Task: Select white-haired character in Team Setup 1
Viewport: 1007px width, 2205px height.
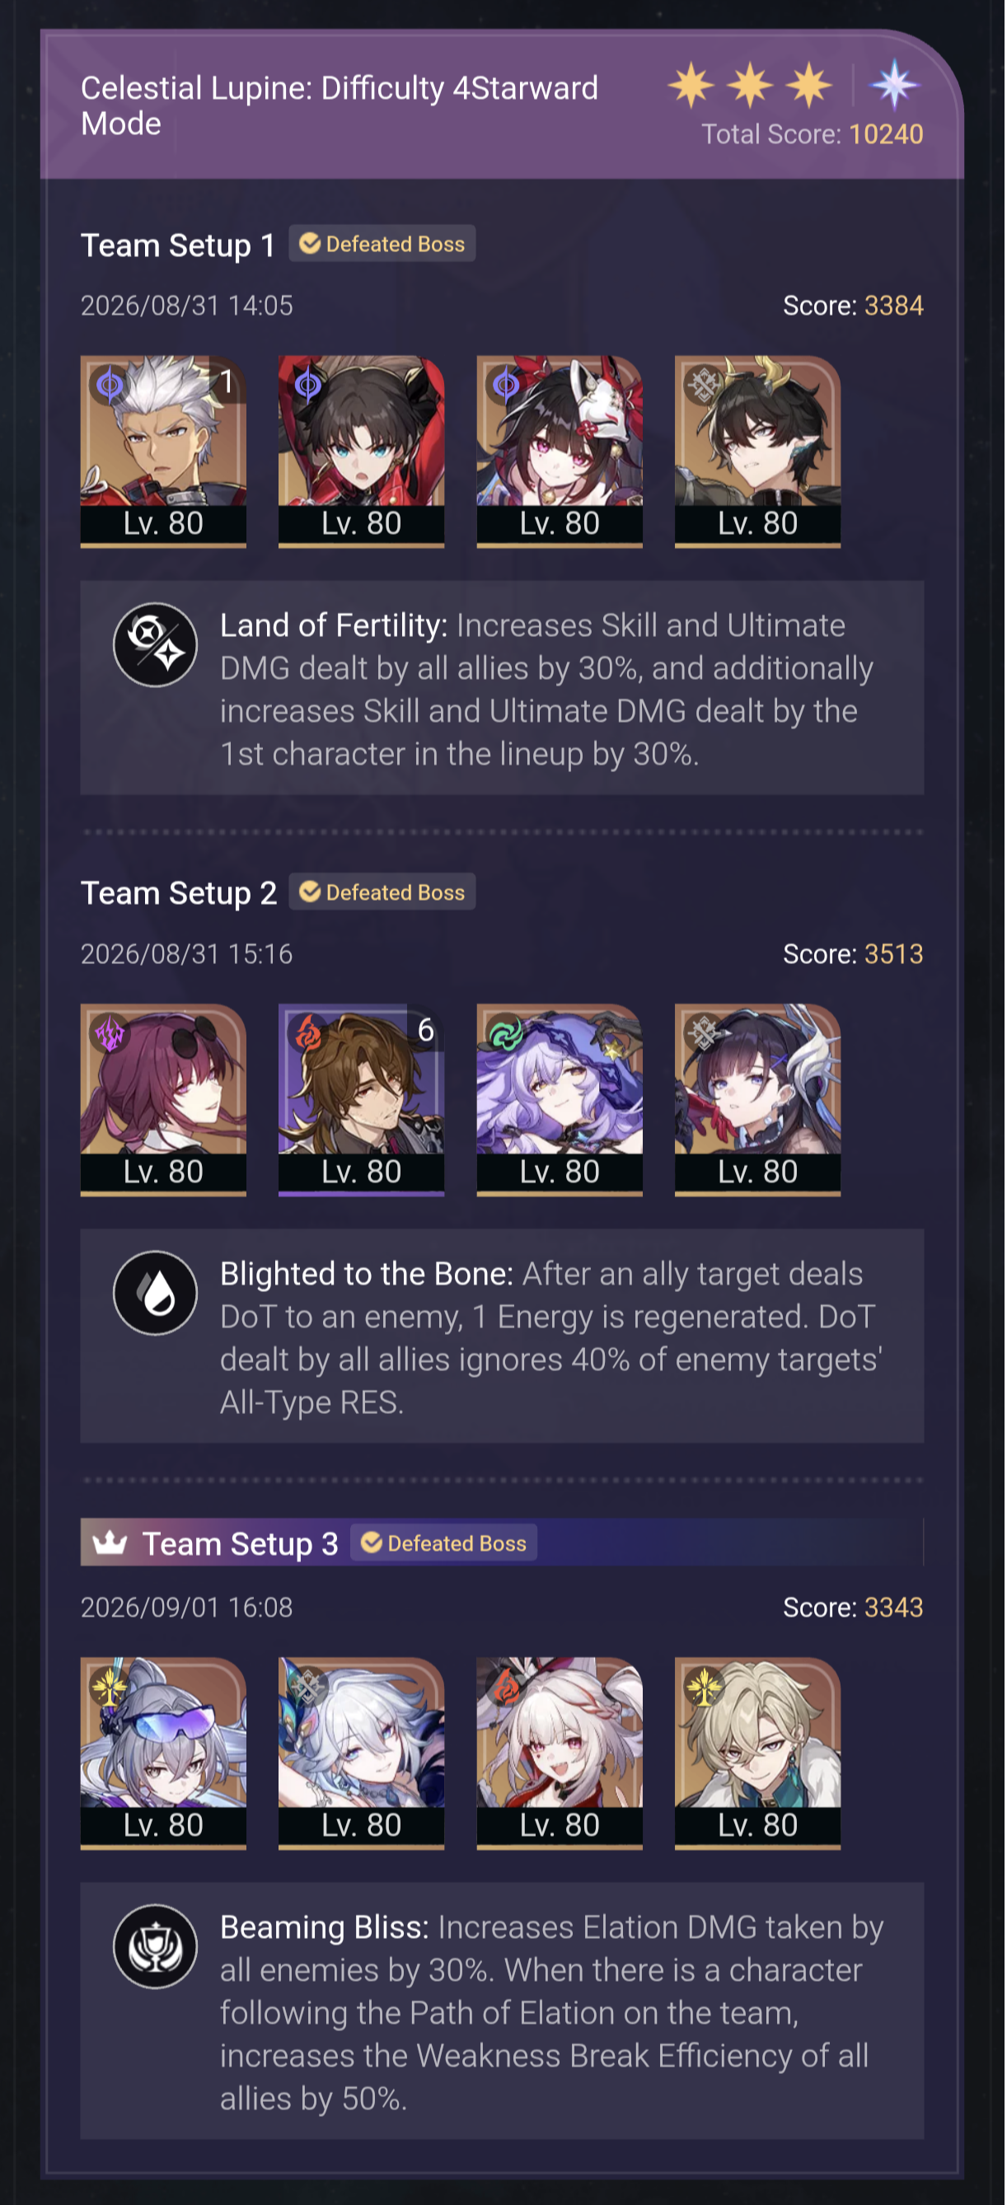Action: pos(163,452)
